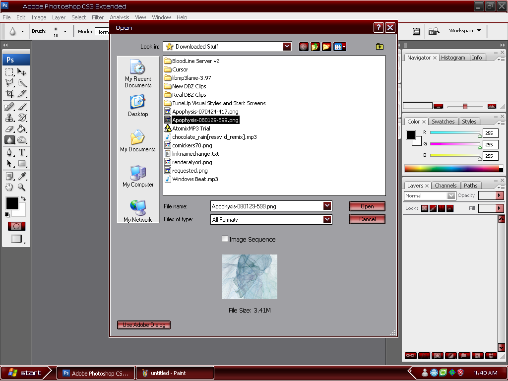508x381 pixels.
Task: Select the Clone Stamp tool
Action: pos(9,118)
